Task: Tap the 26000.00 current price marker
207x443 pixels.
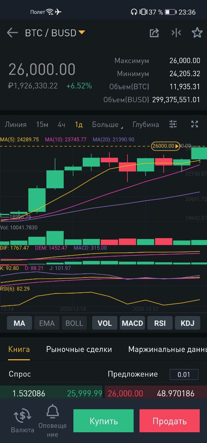Action: point(165,146)
